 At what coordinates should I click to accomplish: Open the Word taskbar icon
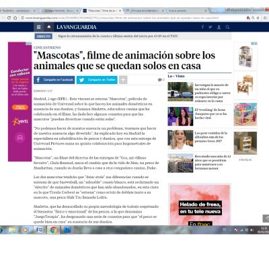(40, 230)
